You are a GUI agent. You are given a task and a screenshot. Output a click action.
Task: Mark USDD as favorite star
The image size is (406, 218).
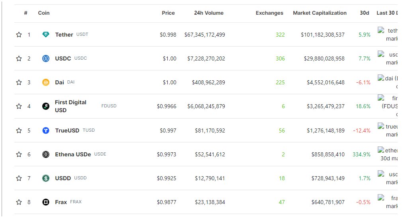click(19, 178)
